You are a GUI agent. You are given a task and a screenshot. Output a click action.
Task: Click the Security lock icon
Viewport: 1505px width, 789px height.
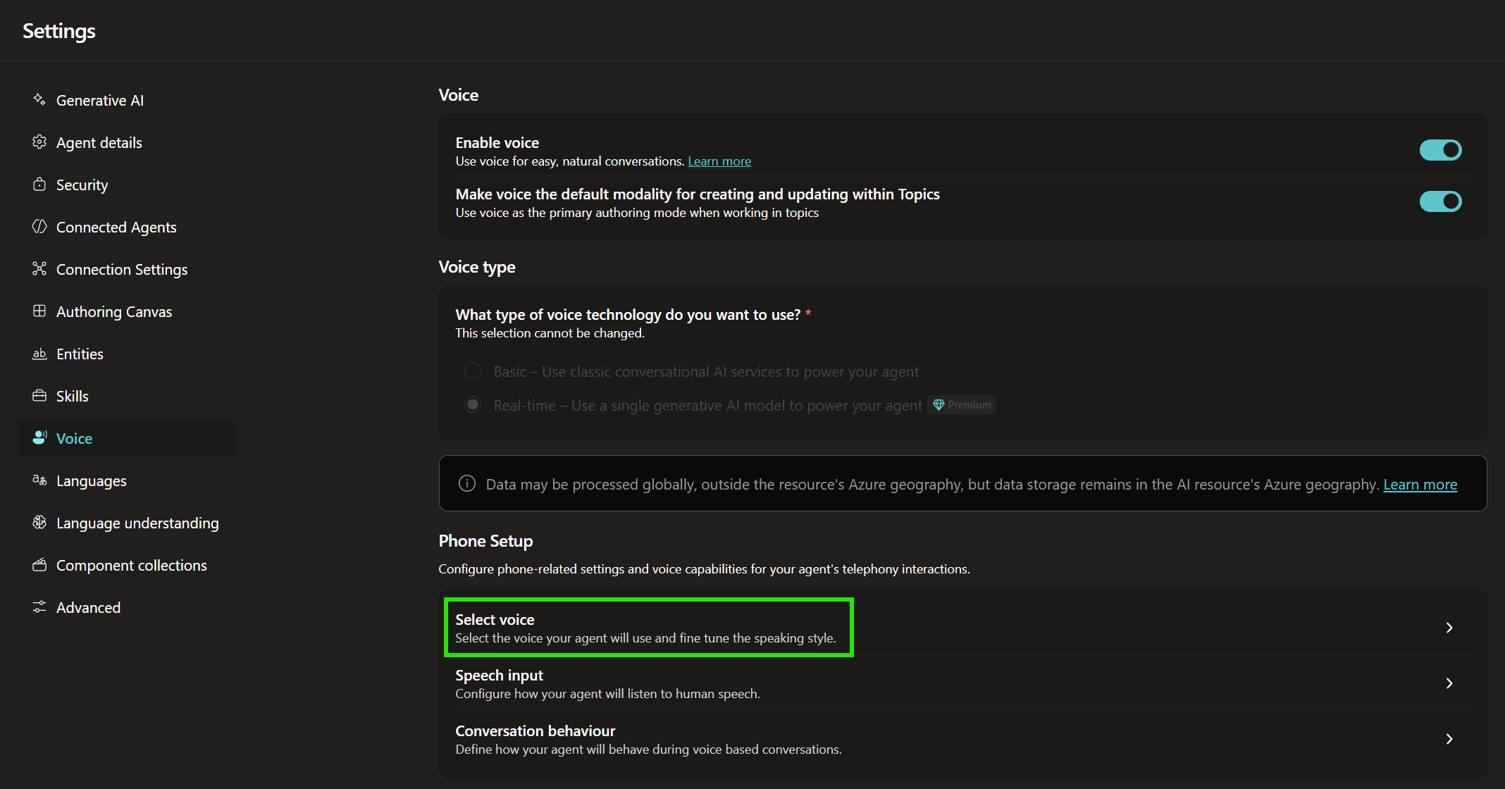point(39,184)
